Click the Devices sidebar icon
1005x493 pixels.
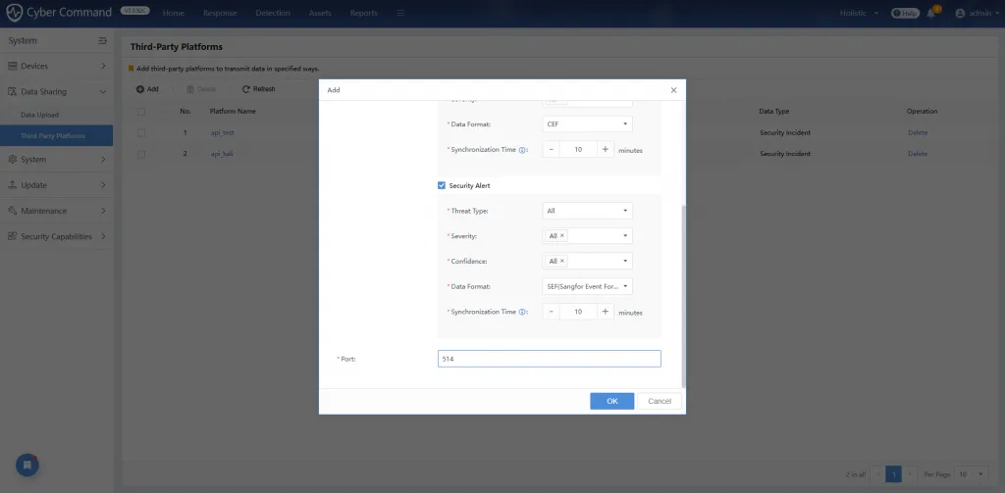(x=12, y=66)
